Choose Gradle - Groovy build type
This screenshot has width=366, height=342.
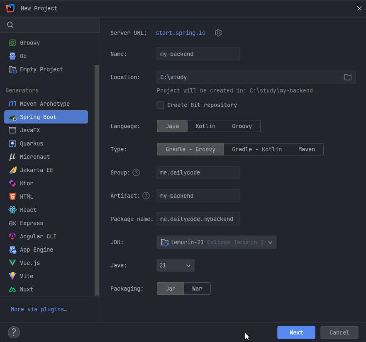(190, 149)
